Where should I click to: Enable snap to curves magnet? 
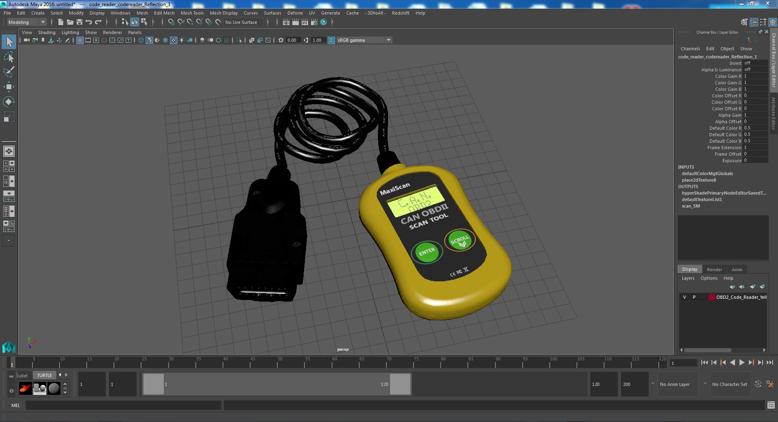(x=181, y=22)
